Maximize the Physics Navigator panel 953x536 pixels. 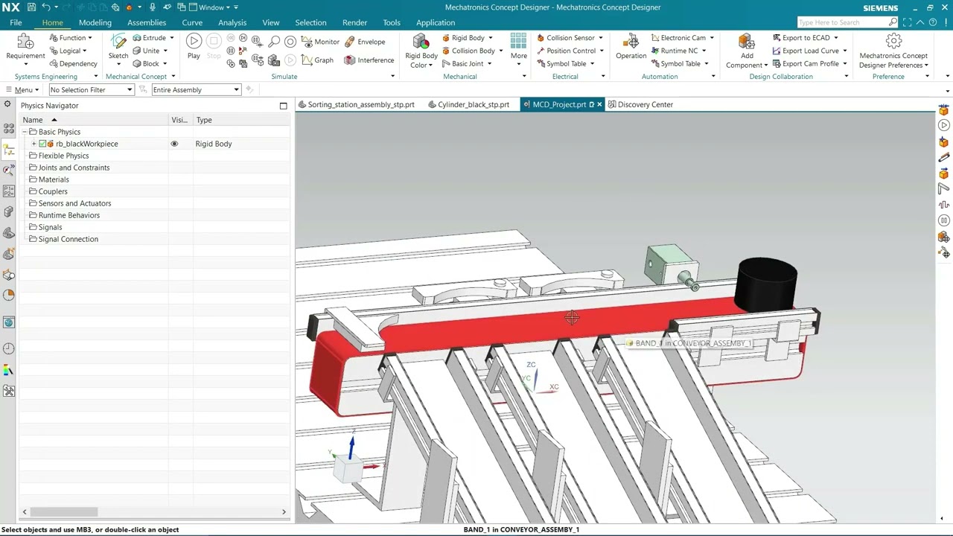point(283,106)
